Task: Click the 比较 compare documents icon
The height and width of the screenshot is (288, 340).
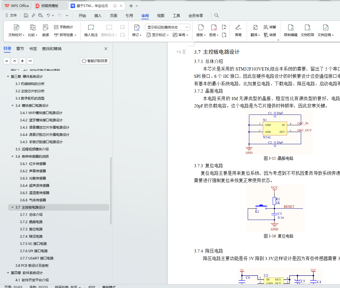Action: click(x=32, y=27)
